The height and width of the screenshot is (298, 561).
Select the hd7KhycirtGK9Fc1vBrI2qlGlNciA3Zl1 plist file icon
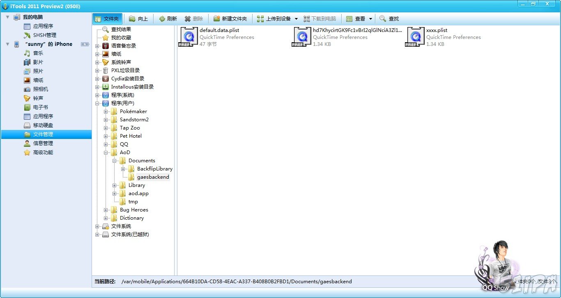coord(302,37)
